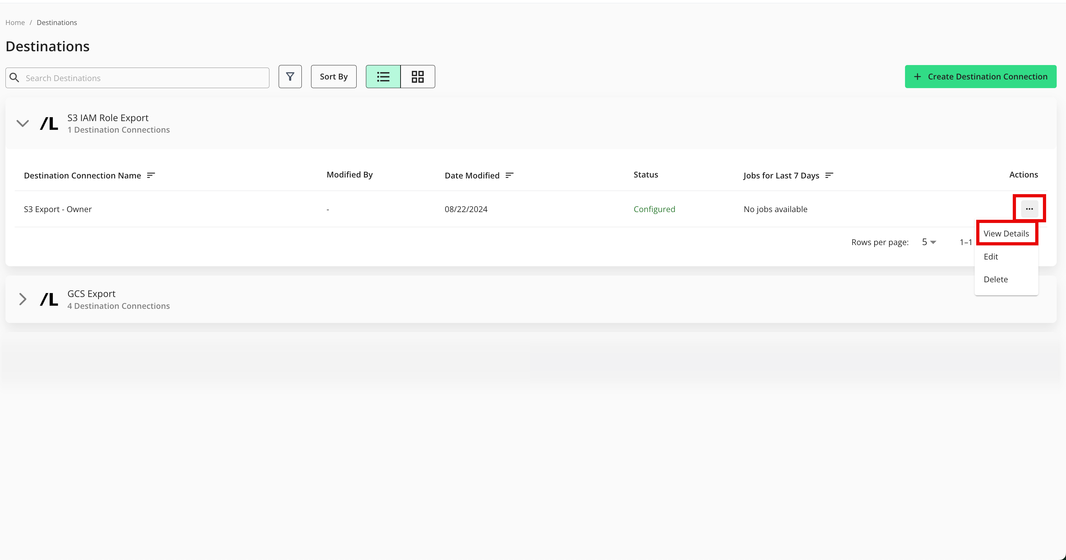Sort by Destination Connection Name column icon
The height and width of the screenshot is (560, 1066).
(x=151, y=175)
